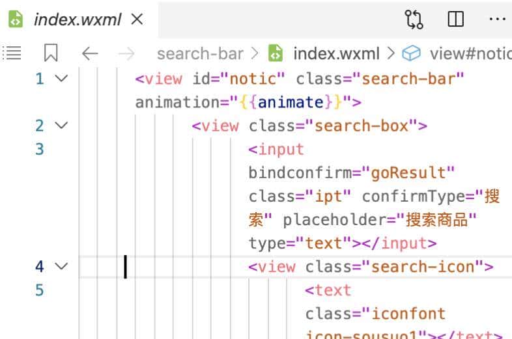Open the source control compare changes icon
The image size is (512, 339).
pos(414,20)
